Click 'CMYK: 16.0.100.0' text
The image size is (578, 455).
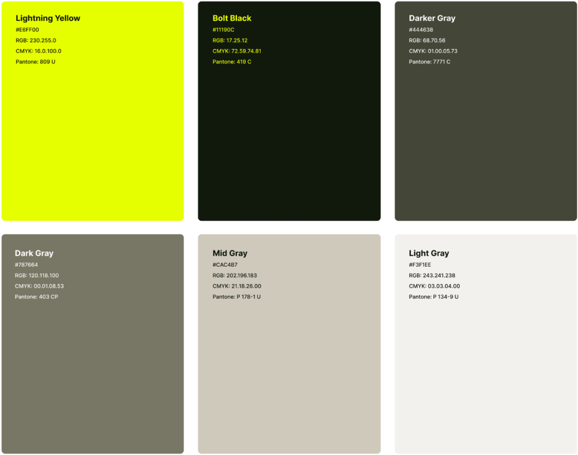(39, 51)
